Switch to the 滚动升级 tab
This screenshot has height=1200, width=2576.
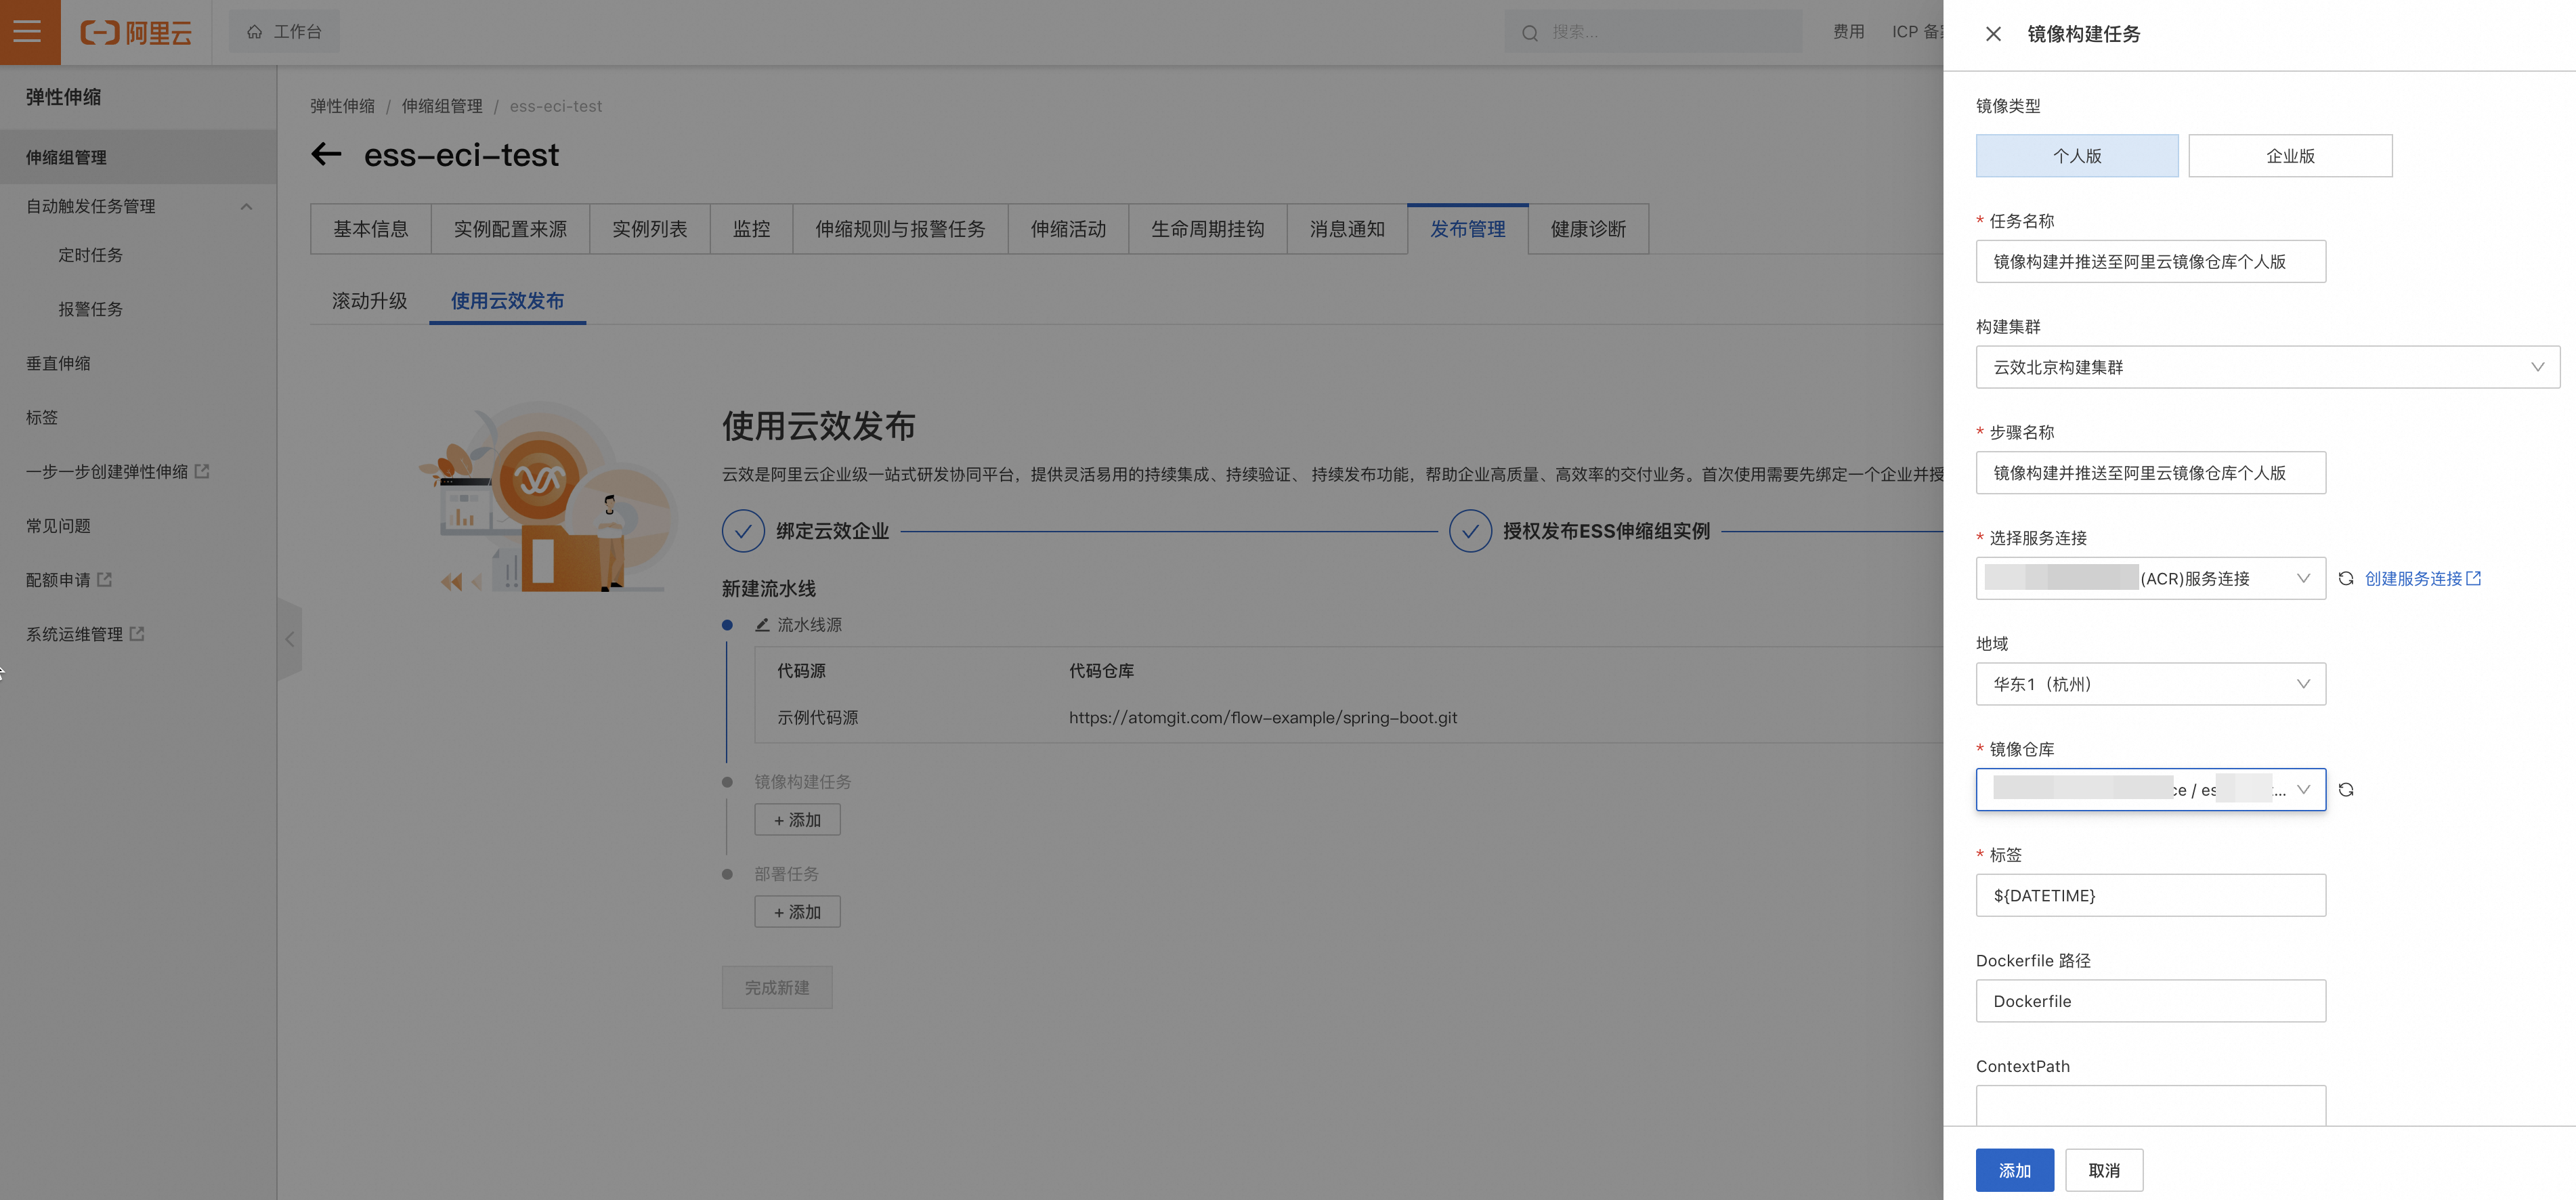pos(369,301)
